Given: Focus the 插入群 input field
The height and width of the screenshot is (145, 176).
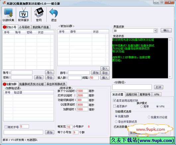Looking at the screenshot, I should click(75, 78).
